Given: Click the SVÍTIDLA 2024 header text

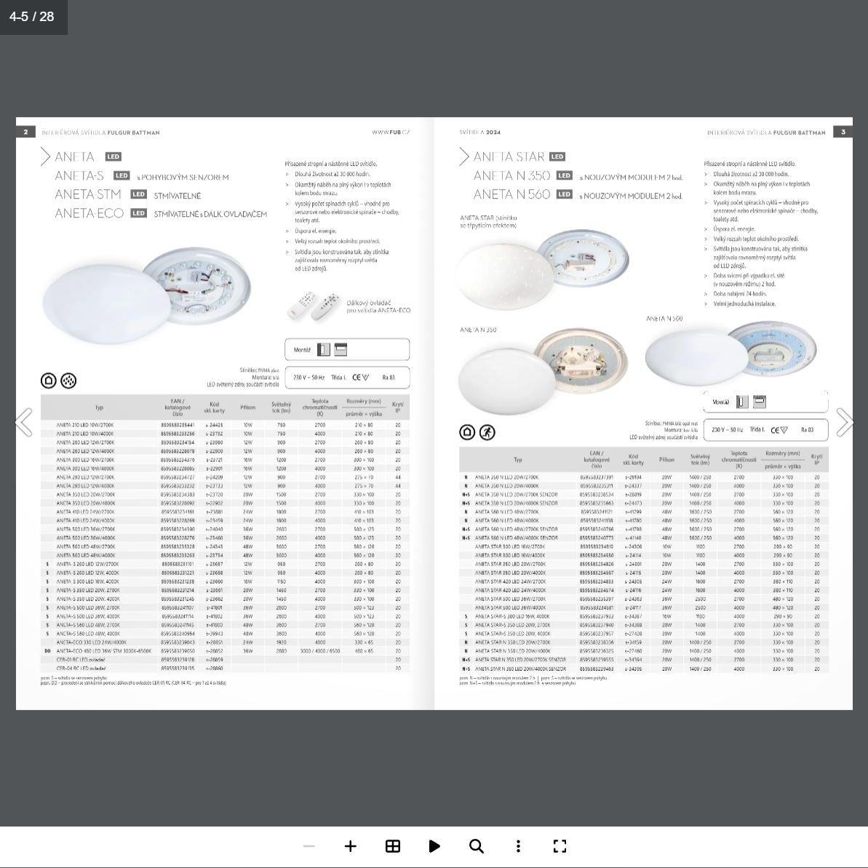Looking at the screenshot, I should click(x=480, y=132).
